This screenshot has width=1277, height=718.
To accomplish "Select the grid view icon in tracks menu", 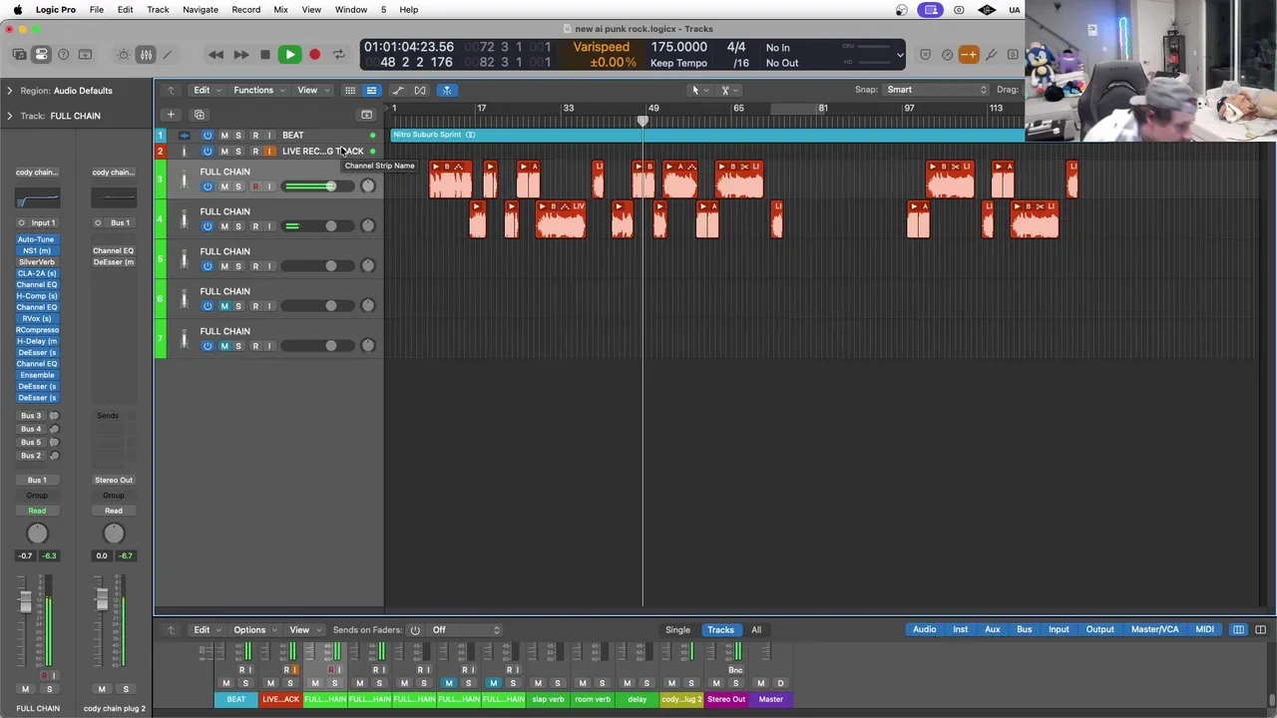I will click(350, 90).
